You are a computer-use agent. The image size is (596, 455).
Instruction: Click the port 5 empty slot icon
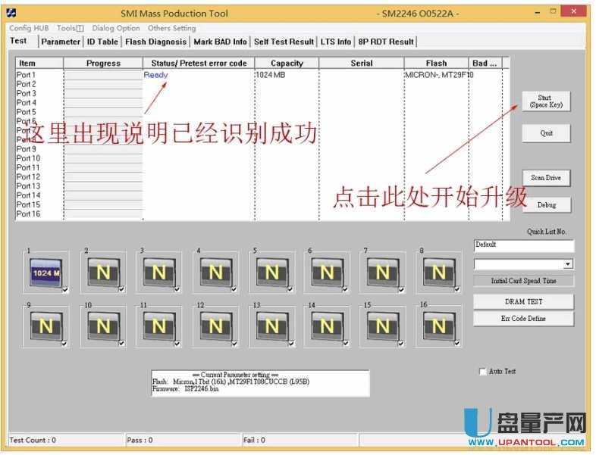pyautogui.click(x=271, y=271)
